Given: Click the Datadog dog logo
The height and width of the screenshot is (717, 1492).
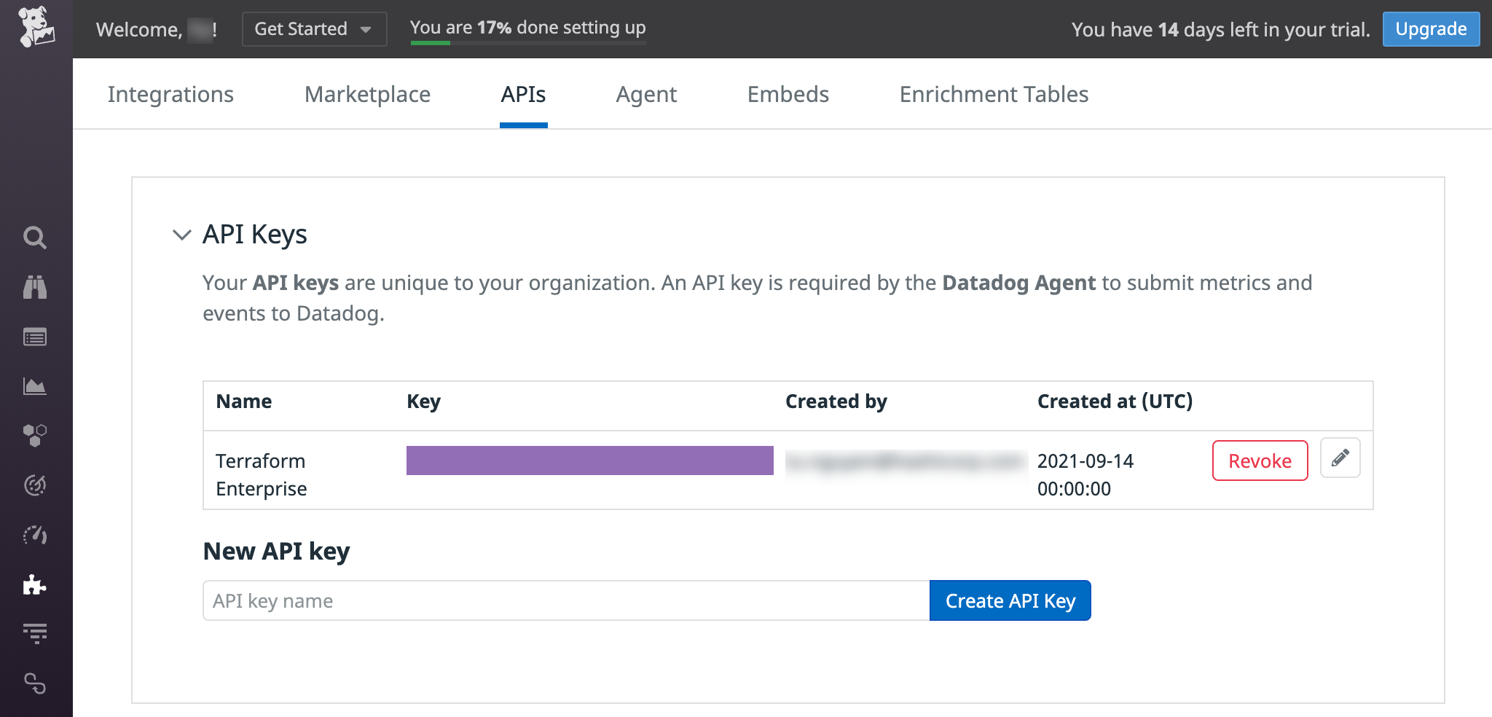Looking at the screenshot, I should (x=36, y=28).
